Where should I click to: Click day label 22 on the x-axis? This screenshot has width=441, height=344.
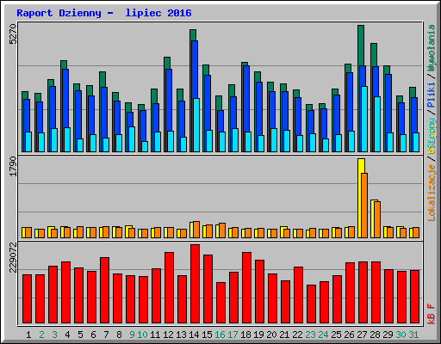pos(297,335)
